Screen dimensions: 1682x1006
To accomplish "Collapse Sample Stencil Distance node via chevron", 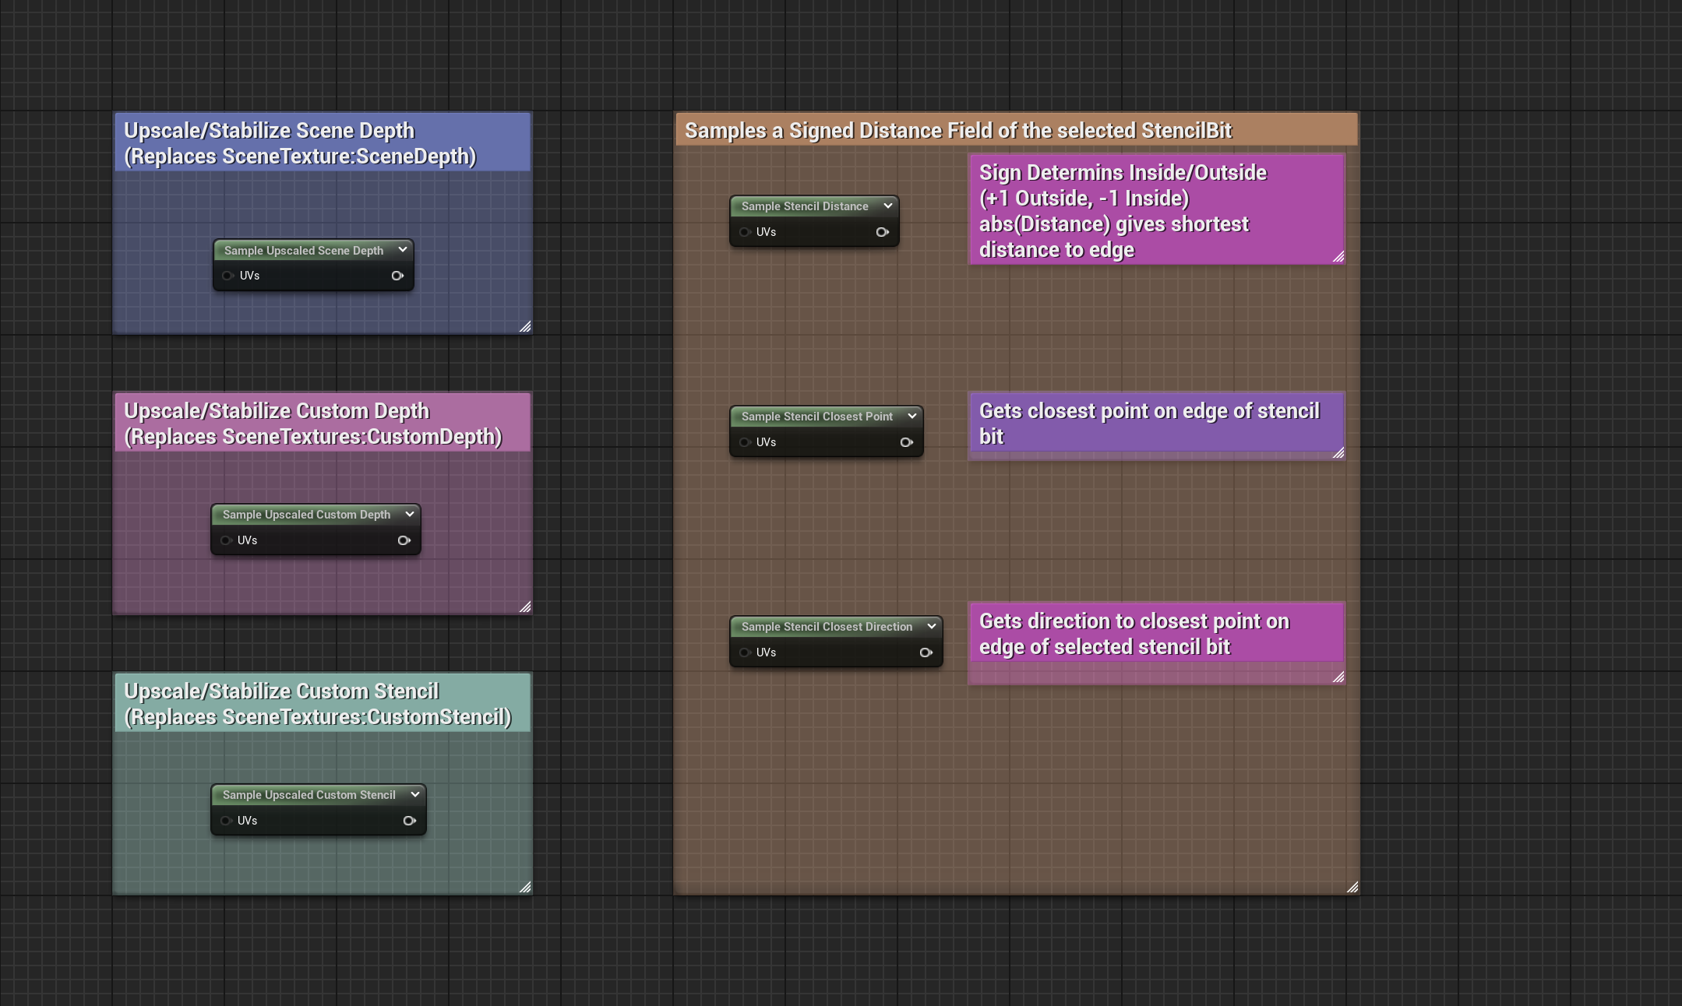I will (887, 206).
